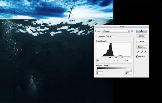Screen dimensions: 162x103
Task: Focus the input highlight field showing 187
Action: (129, 60)
